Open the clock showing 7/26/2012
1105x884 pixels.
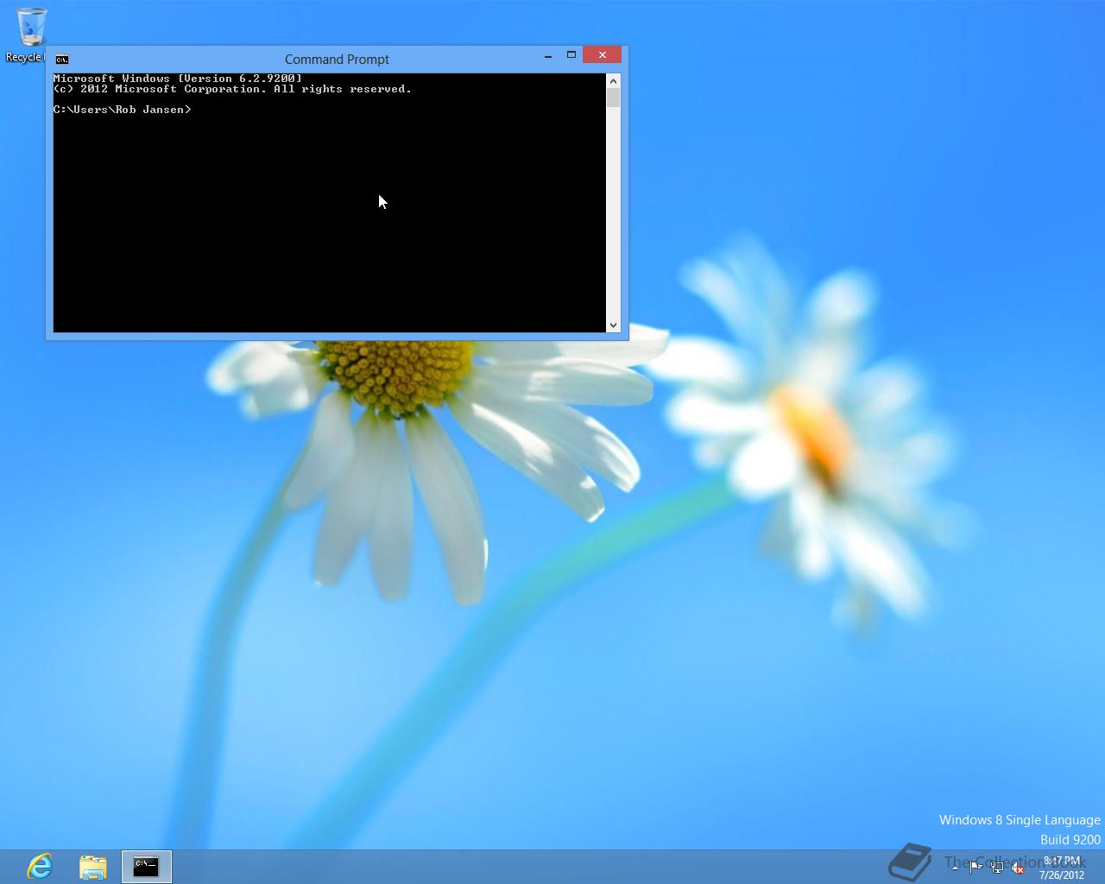point(1061,868)
